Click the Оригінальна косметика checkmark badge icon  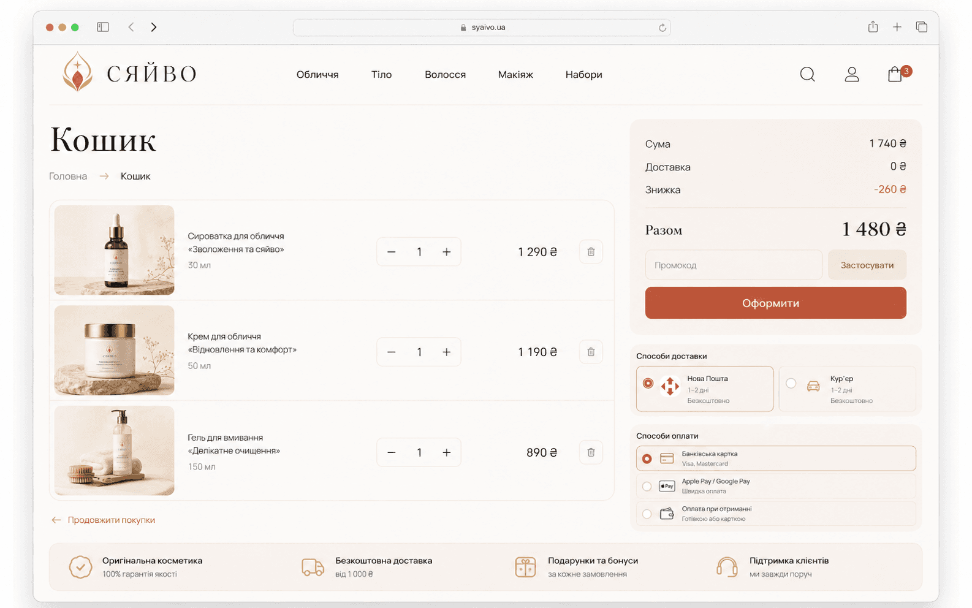[80, 567]
